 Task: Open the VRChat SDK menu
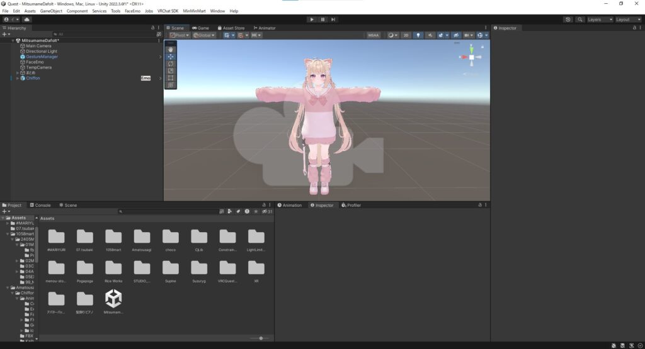tap(168, 11)
